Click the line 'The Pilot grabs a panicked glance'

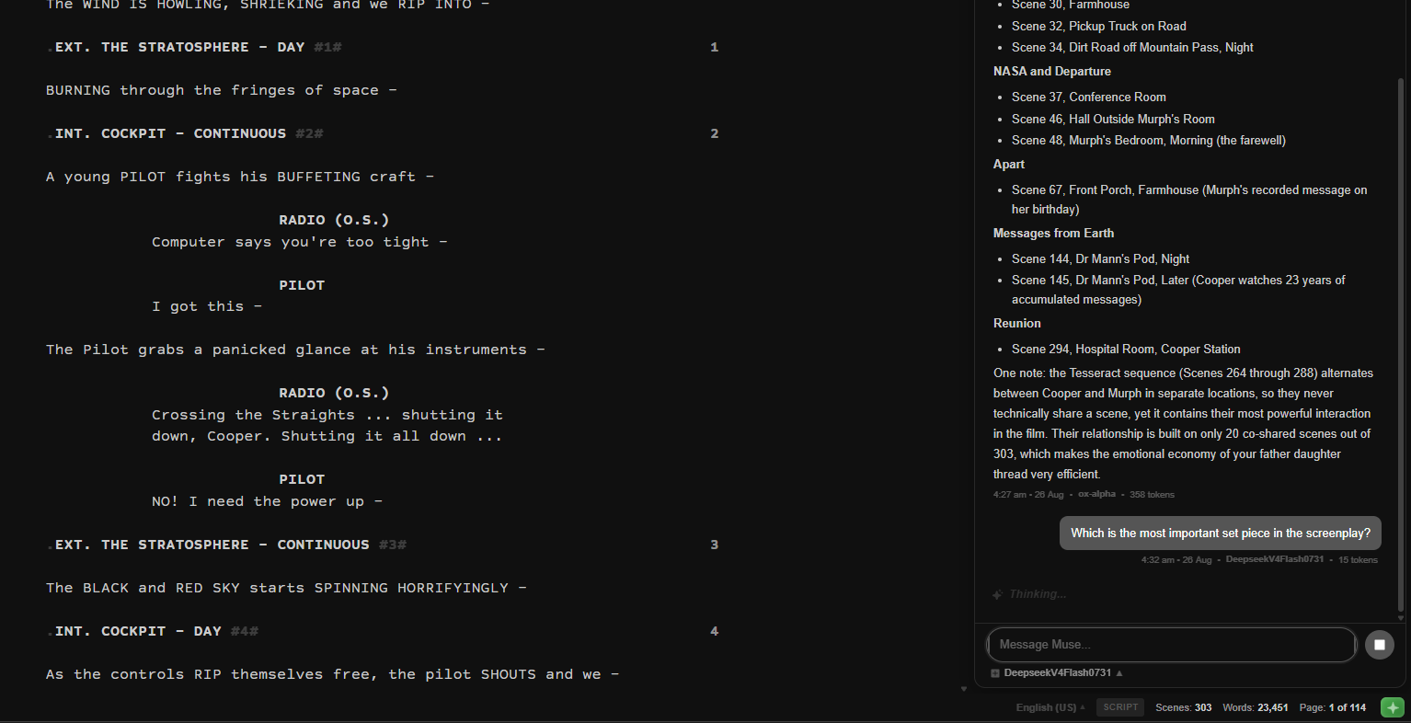coord(295,350)
